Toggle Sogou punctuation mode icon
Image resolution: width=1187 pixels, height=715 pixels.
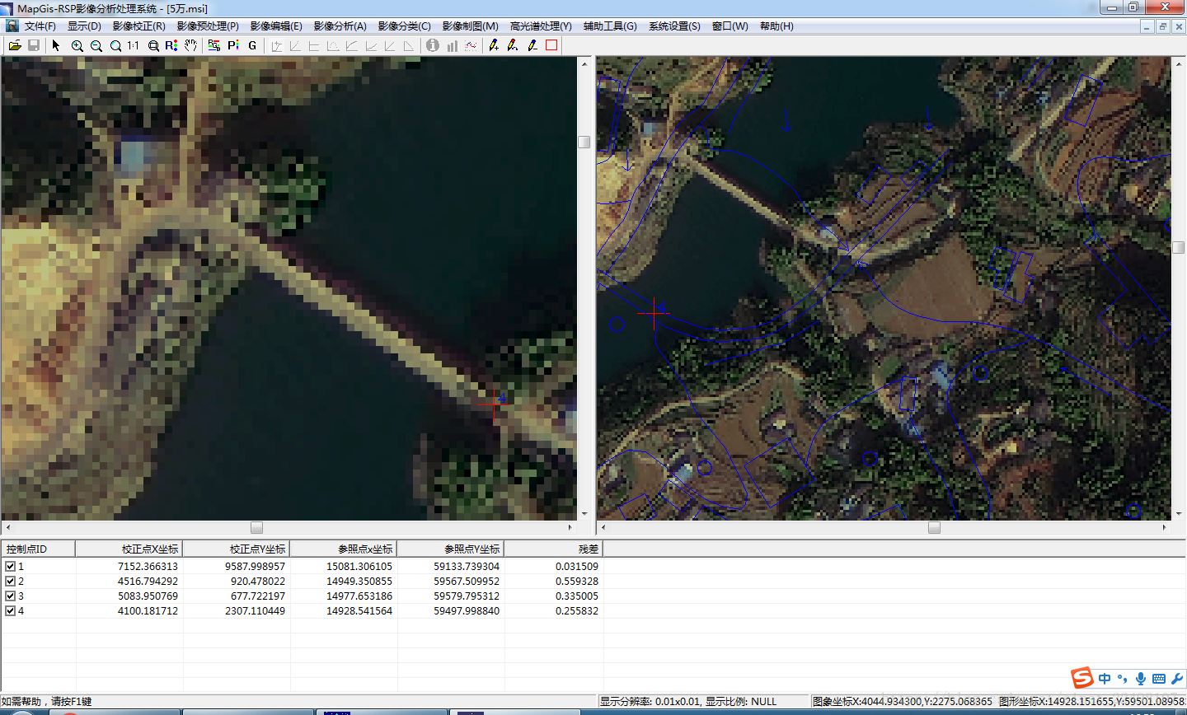pos(1122,679)
